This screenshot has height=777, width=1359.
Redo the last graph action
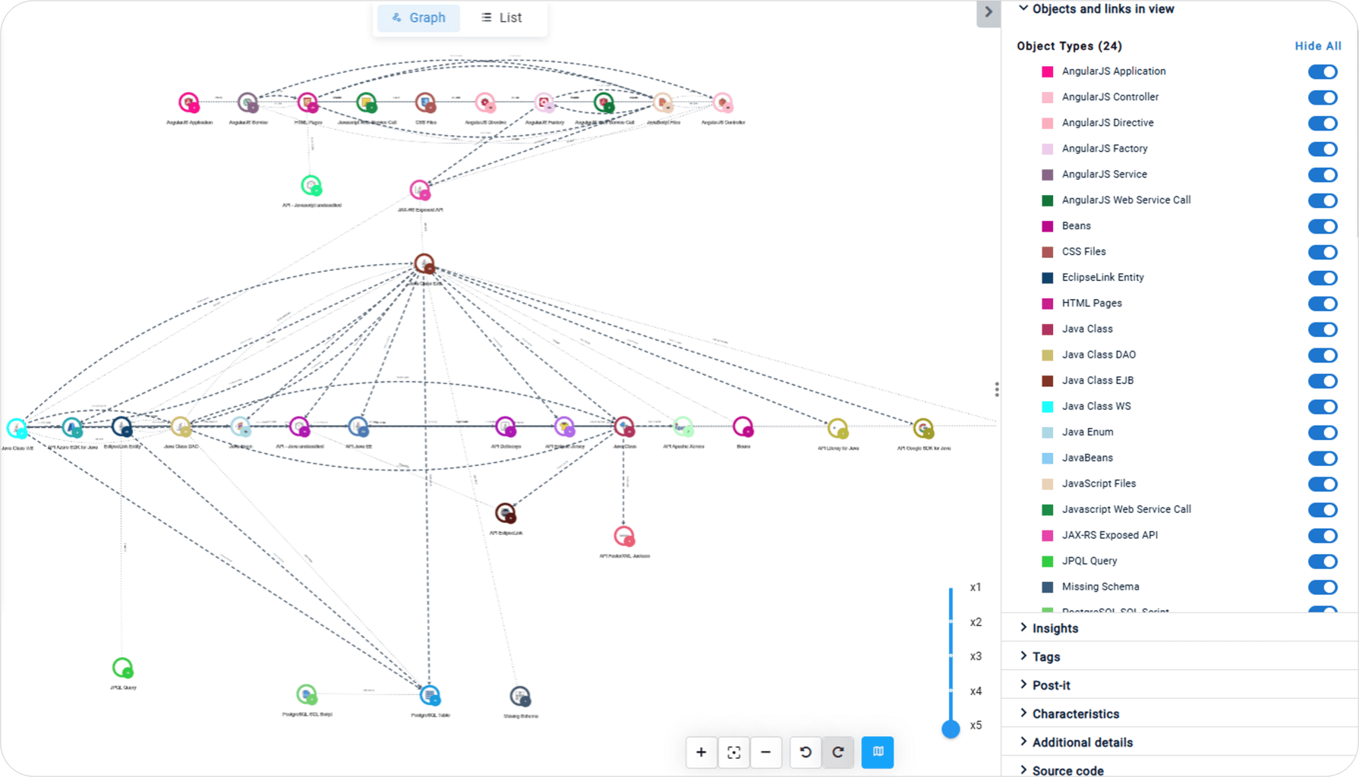point(838,752)
